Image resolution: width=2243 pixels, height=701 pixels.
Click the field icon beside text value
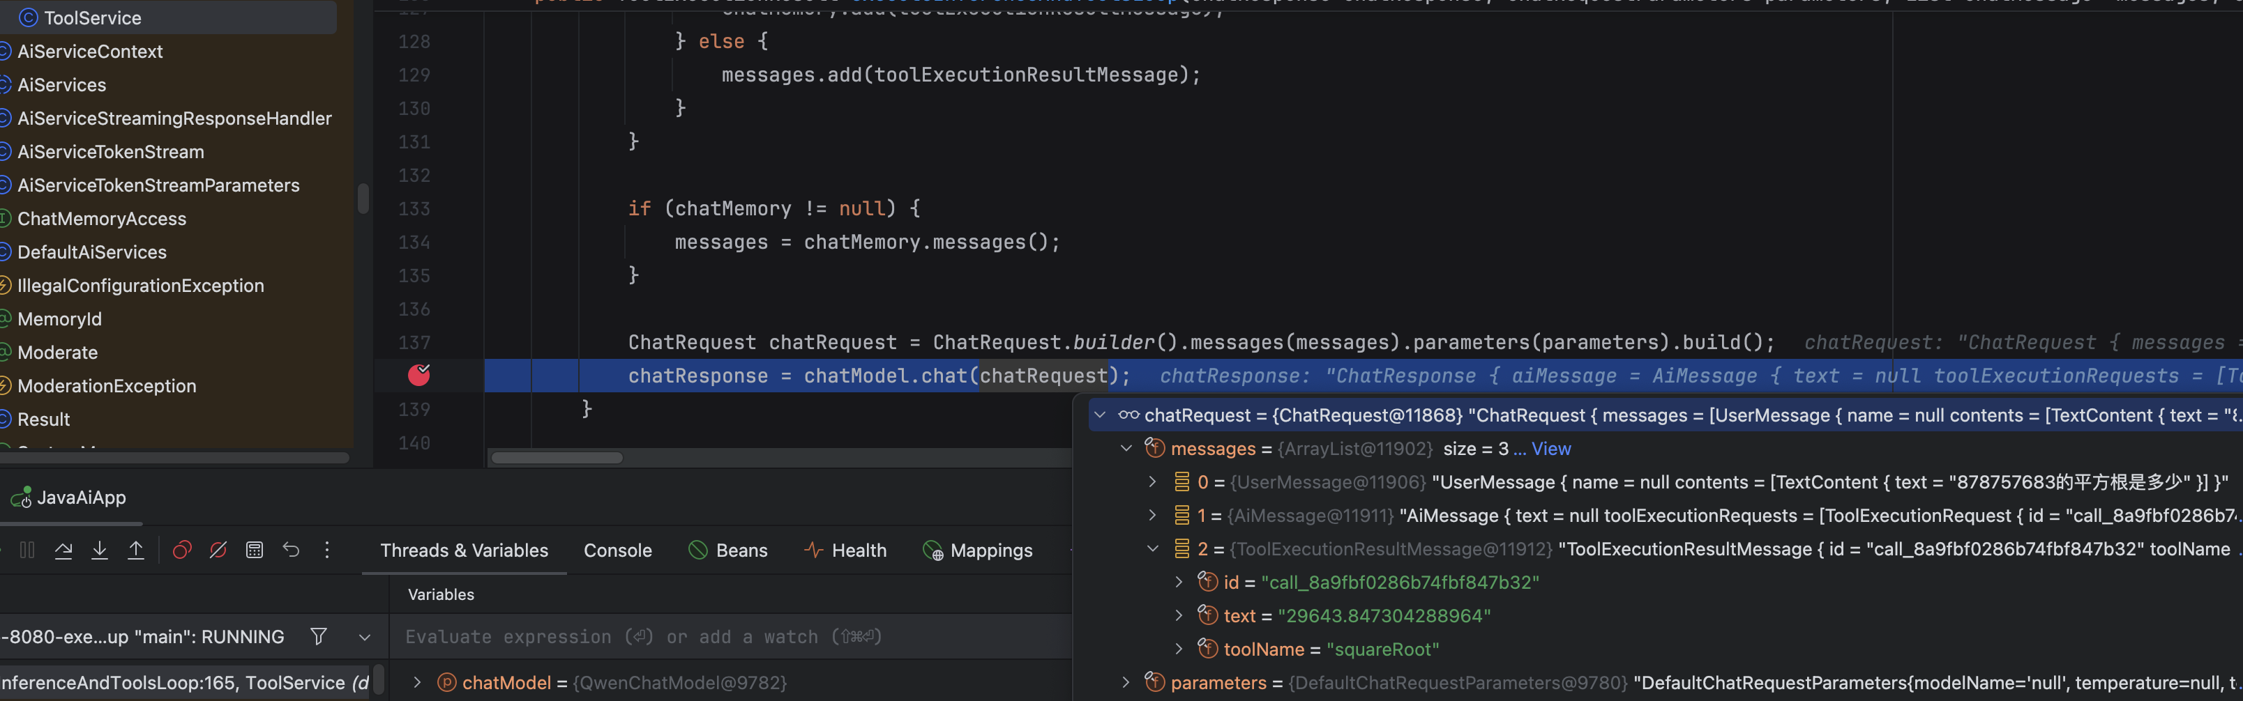1208,615
